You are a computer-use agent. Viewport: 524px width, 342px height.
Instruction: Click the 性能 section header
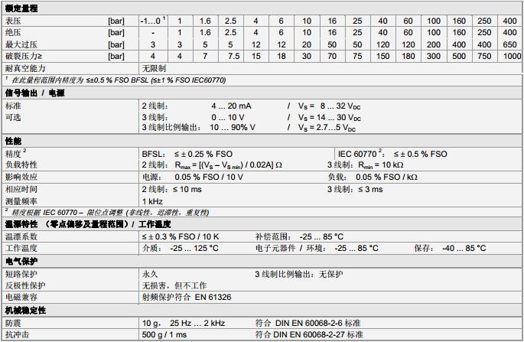14,142
